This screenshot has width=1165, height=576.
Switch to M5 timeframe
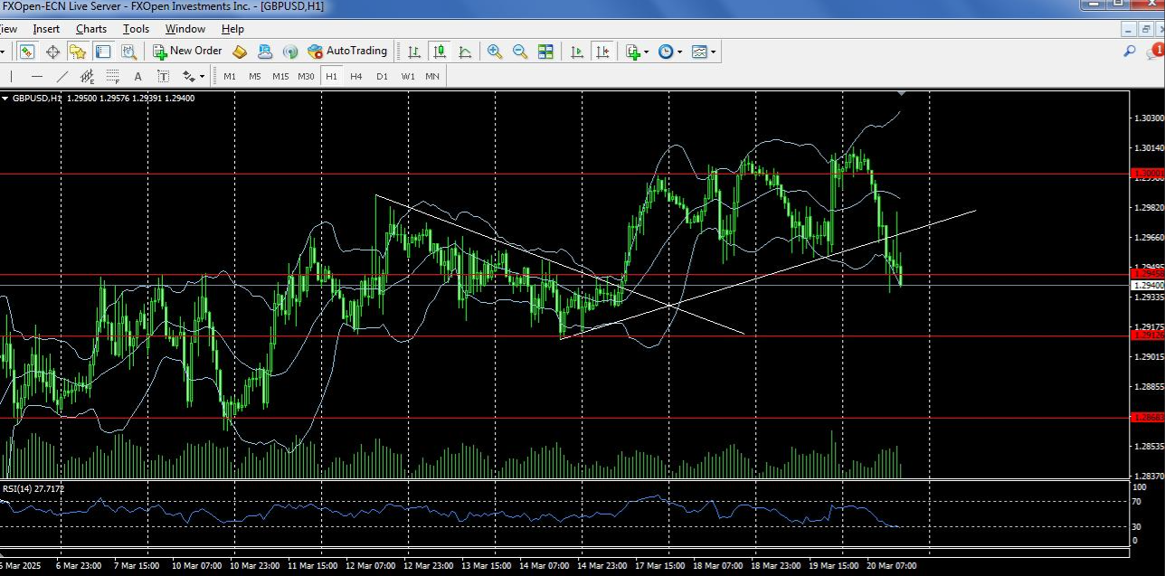255,76
